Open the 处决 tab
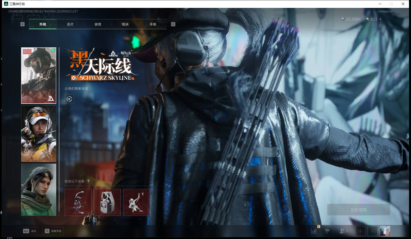The image size is (411, 239). coord(125,24)
